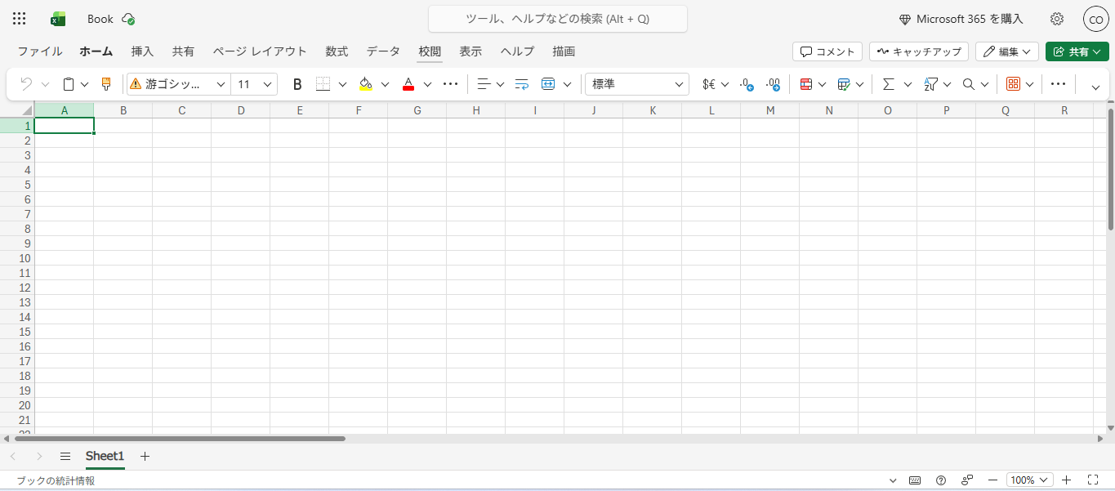The width and height of the screenshot is (1115, 491).
Task: Apply the yellow fill color swatch
Action: click(x=365, y=84)
